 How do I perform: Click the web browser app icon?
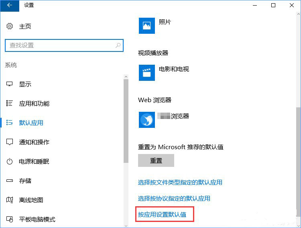146,119
